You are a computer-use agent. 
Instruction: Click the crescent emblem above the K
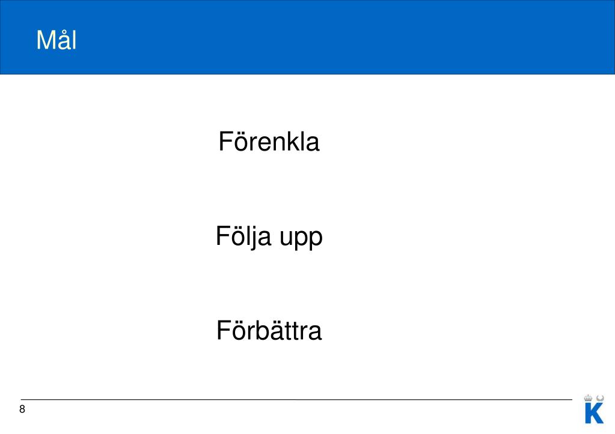600,398
